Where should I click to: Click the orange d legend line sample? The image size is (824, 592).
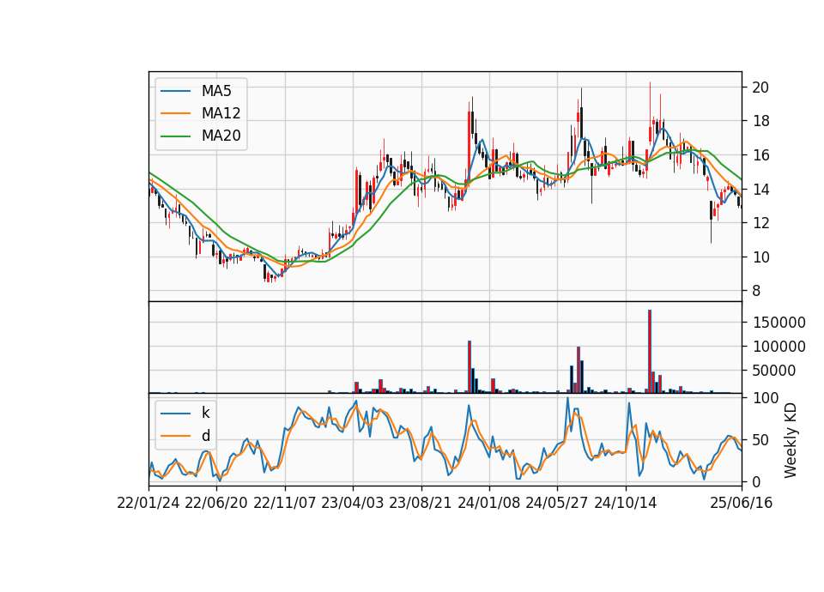(x=175, y=436)
